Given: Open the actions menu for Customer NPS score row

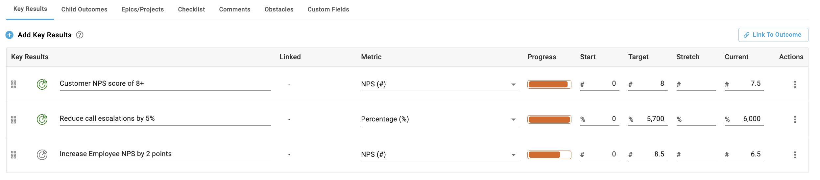Looking at the screenshot, I should 795,84.
